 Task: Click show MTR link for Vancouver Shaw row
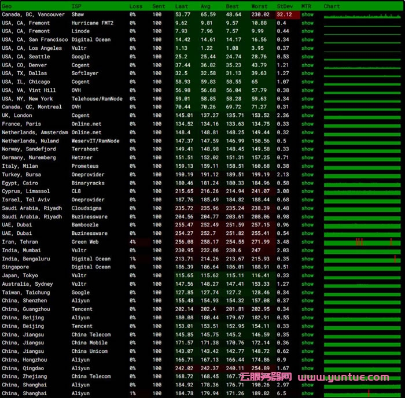(x=307, y=14)
